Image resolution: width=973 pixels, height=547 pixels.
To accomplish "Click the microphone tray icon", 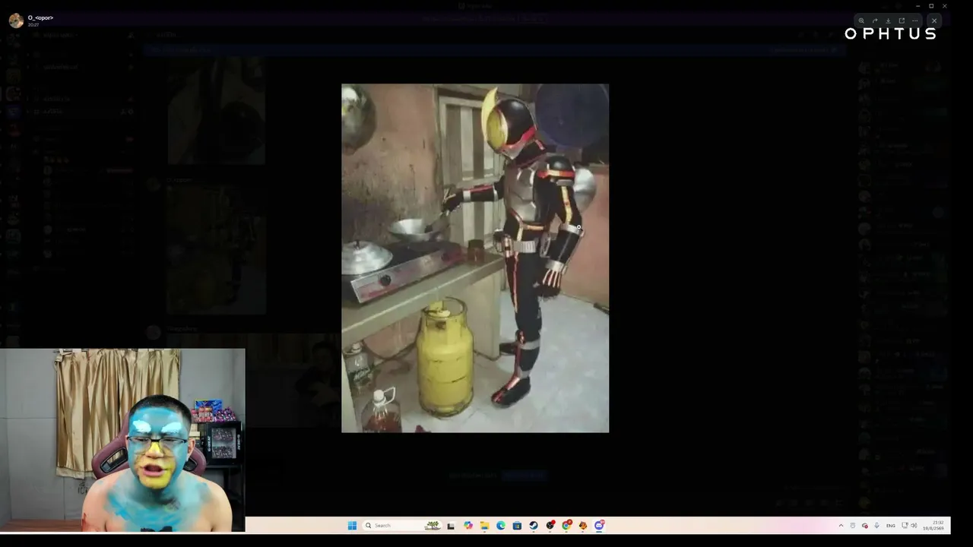I will click(x=876, y=526).
